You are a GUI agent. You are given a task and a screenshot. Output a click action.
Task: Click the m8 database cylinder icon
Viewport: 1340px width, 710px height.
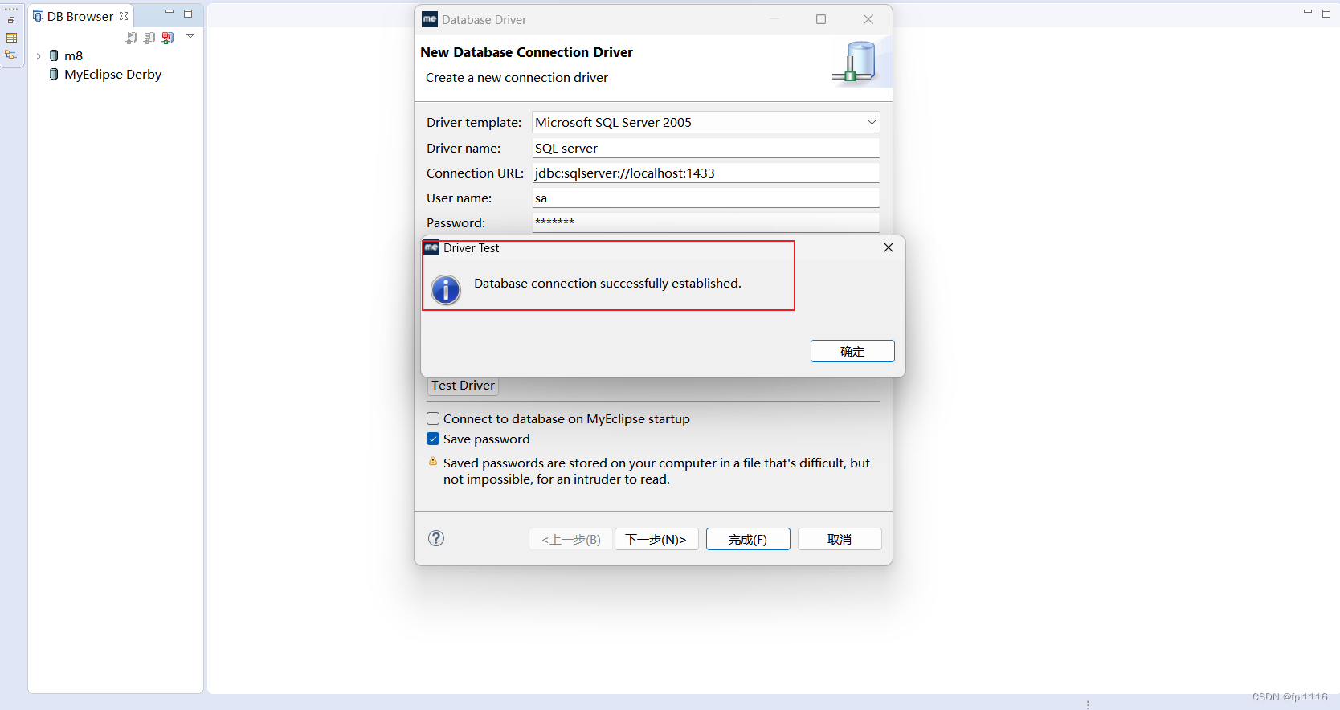tap(54, 55)
